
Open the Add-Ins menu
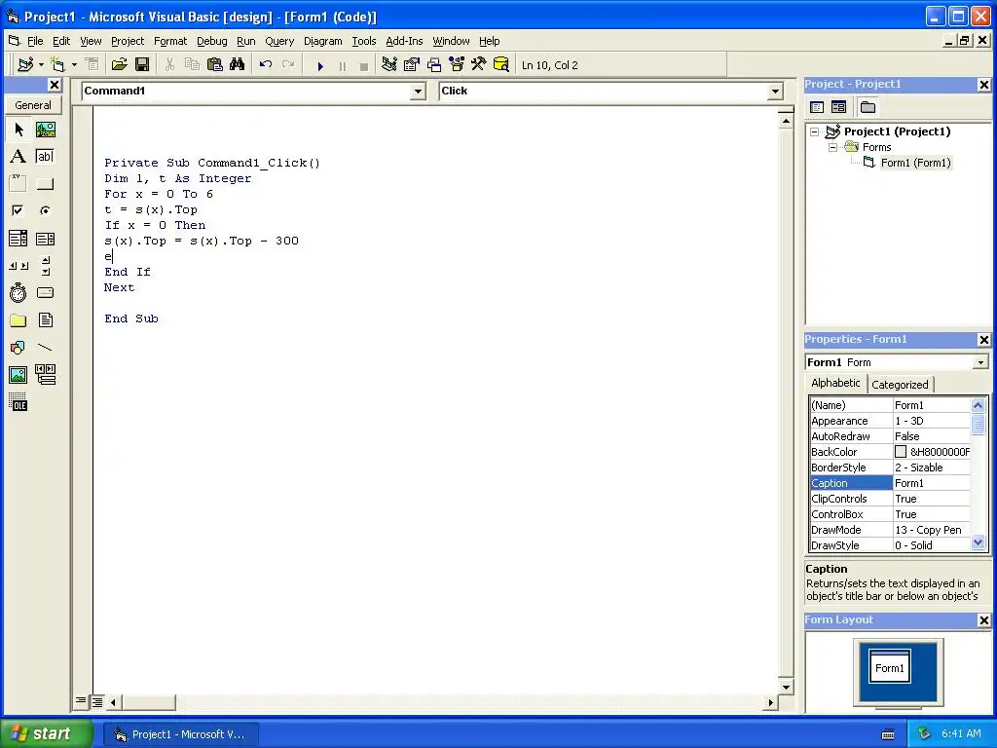pos(404,41)
